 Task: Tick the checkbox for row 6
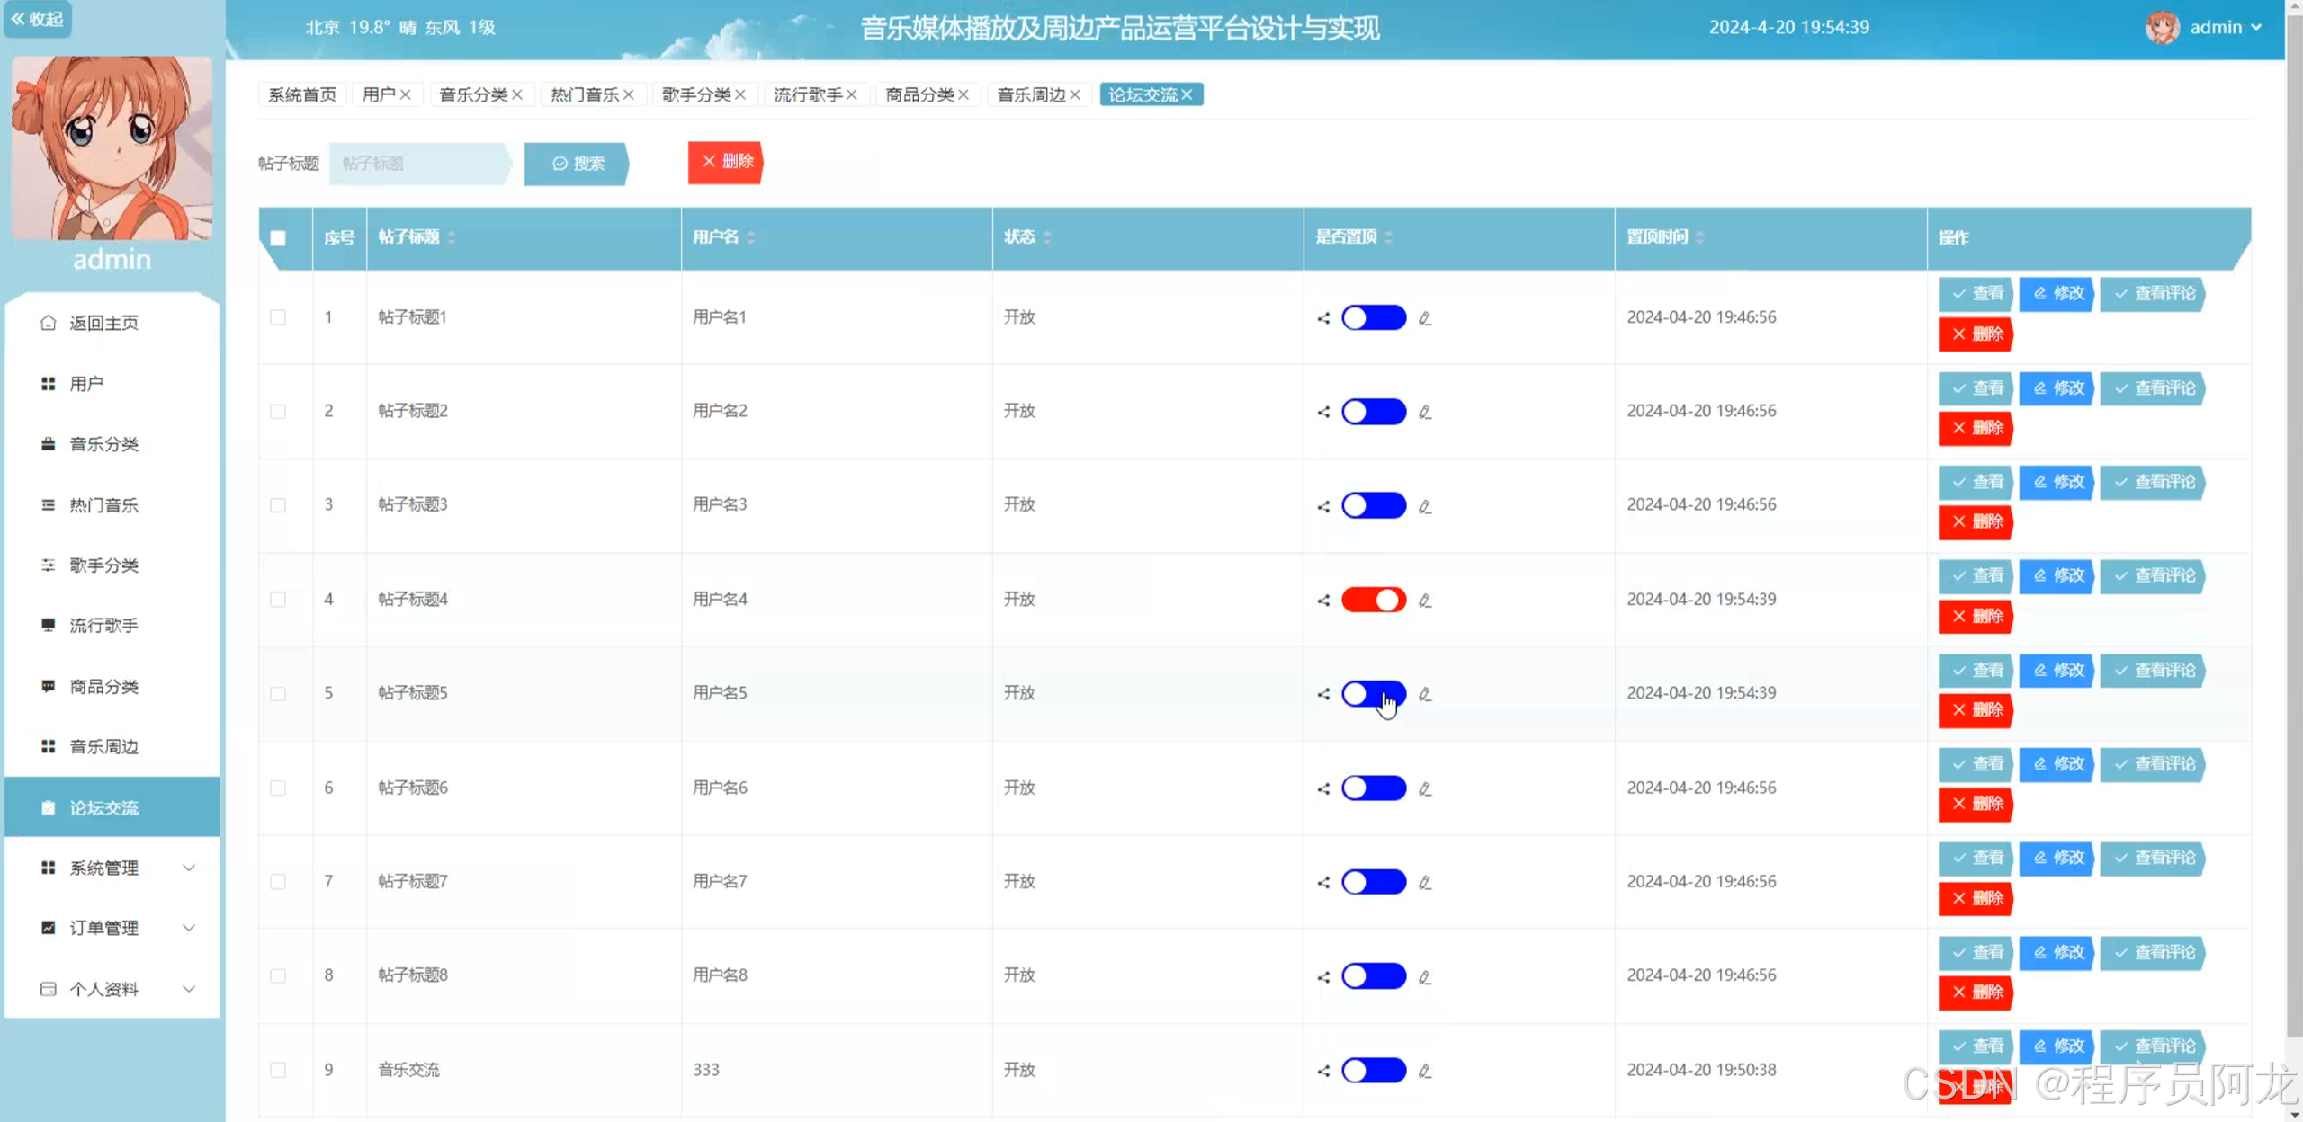[278, 788]
